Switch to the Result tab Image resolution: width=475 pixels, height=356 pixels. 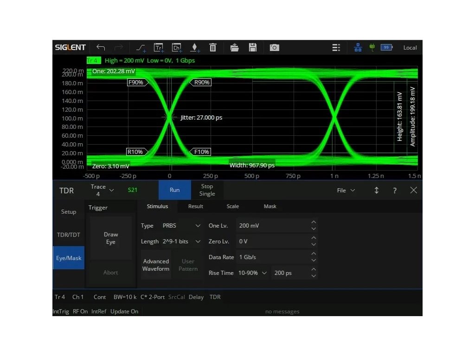195,206
